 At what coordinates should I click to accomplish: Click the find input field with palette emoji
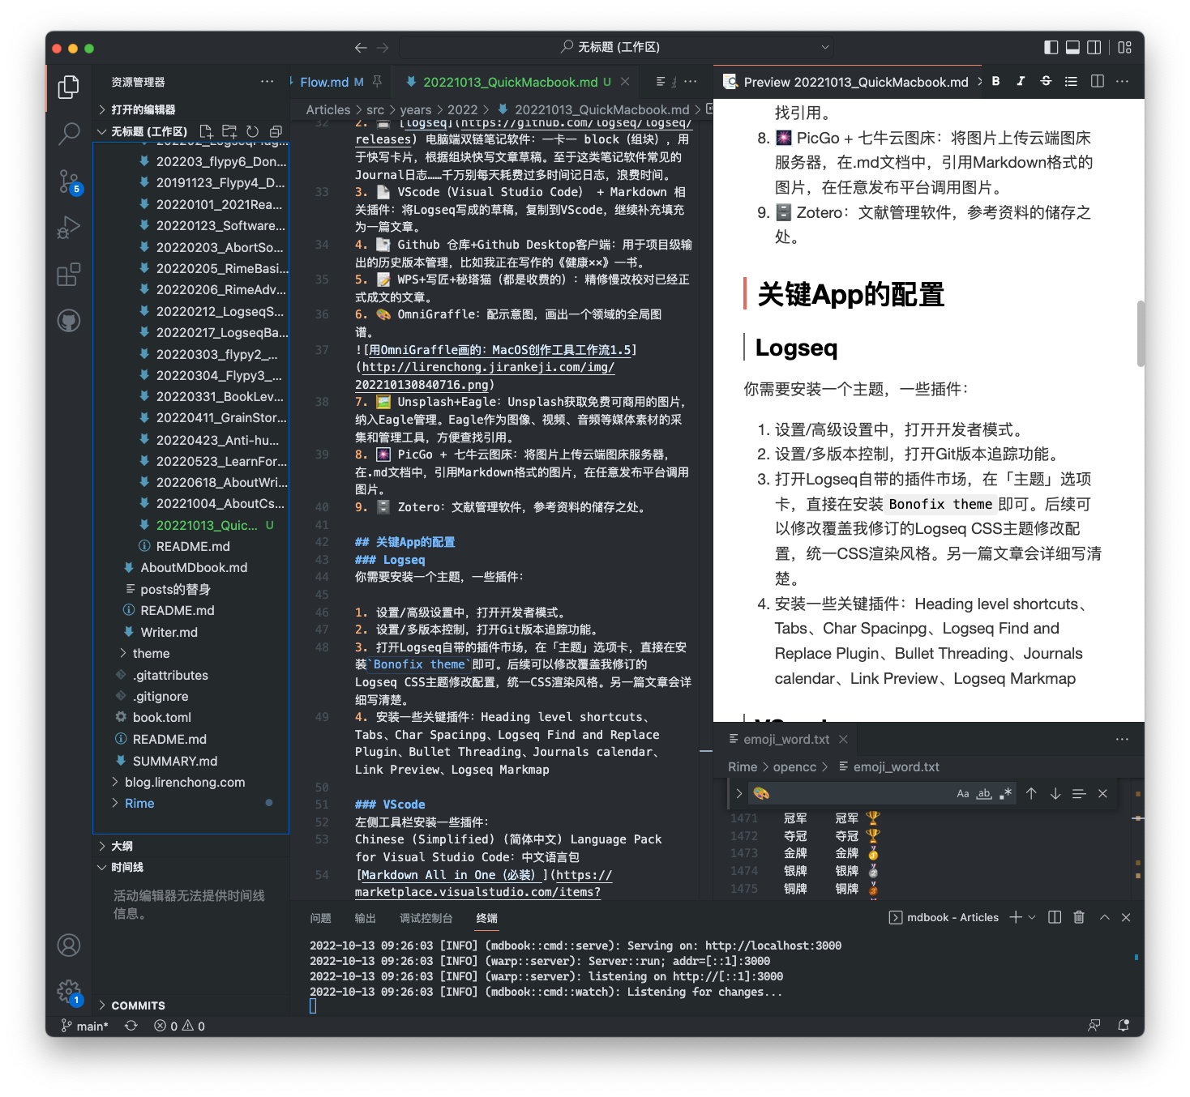click(851, 793)
